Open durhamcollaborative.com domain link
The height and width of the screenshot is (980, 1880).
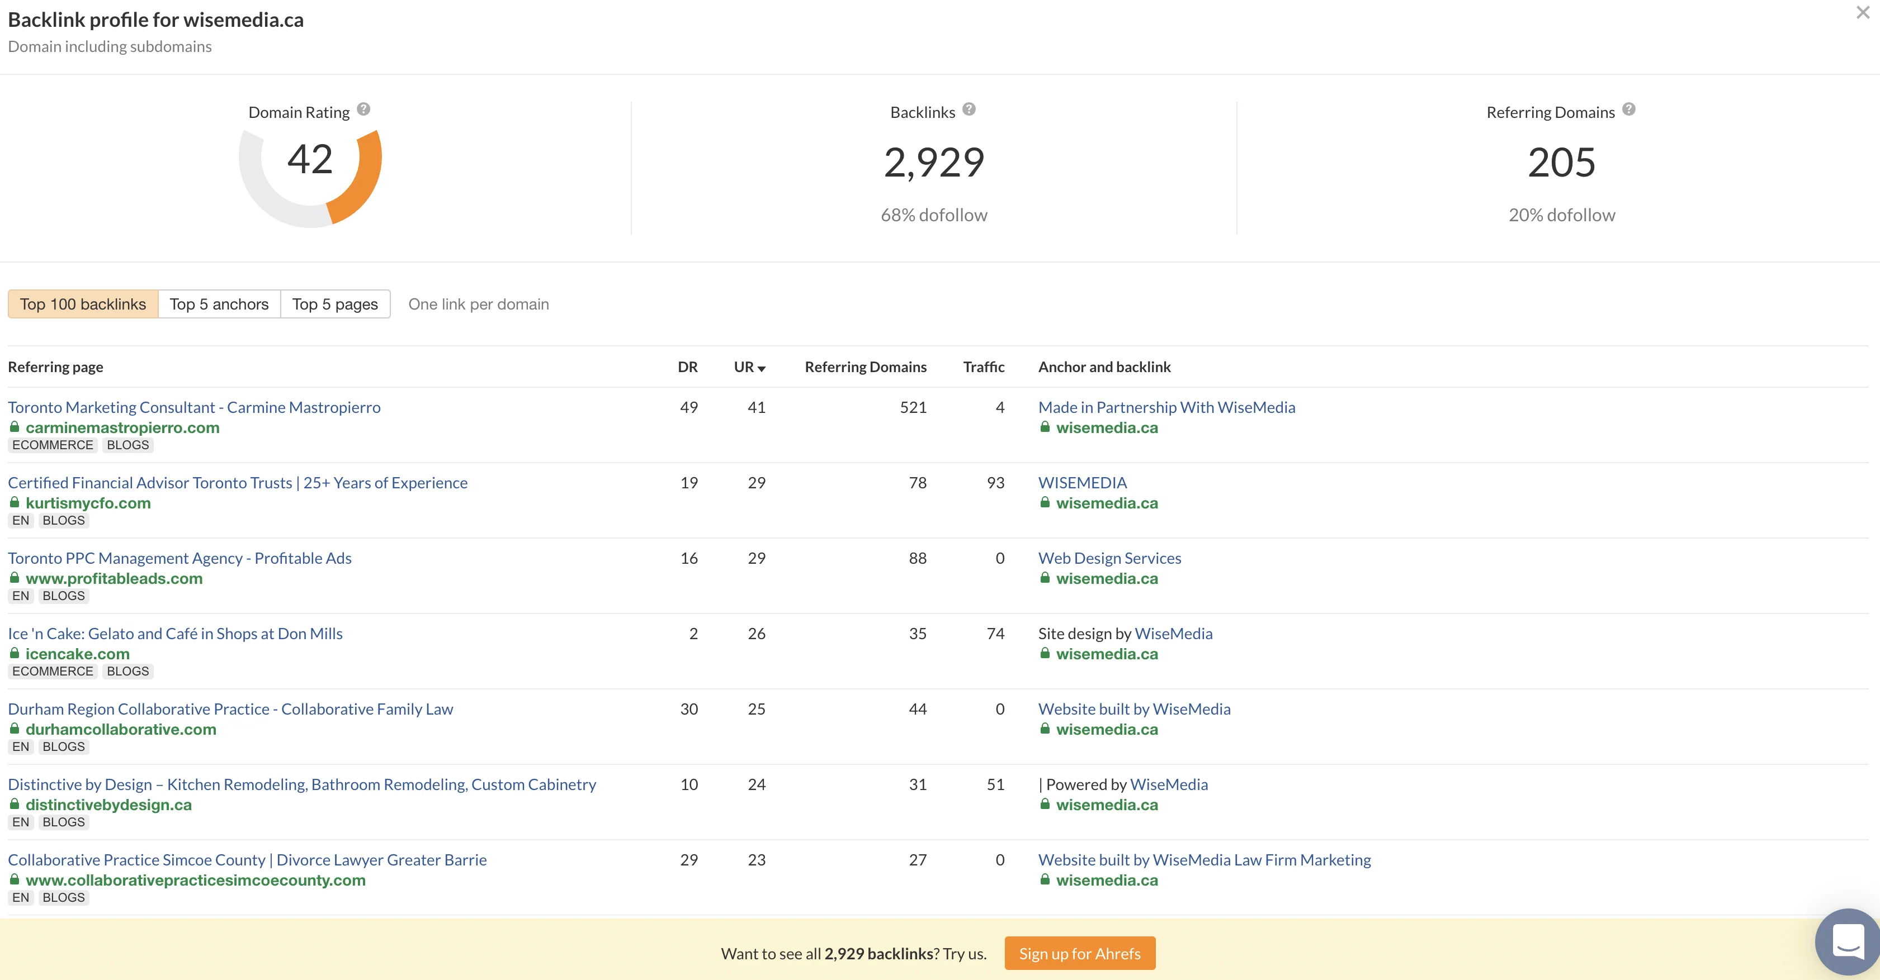[x=121, y=729]
